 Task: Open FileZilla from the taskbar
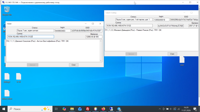click(x=87, y=109)
